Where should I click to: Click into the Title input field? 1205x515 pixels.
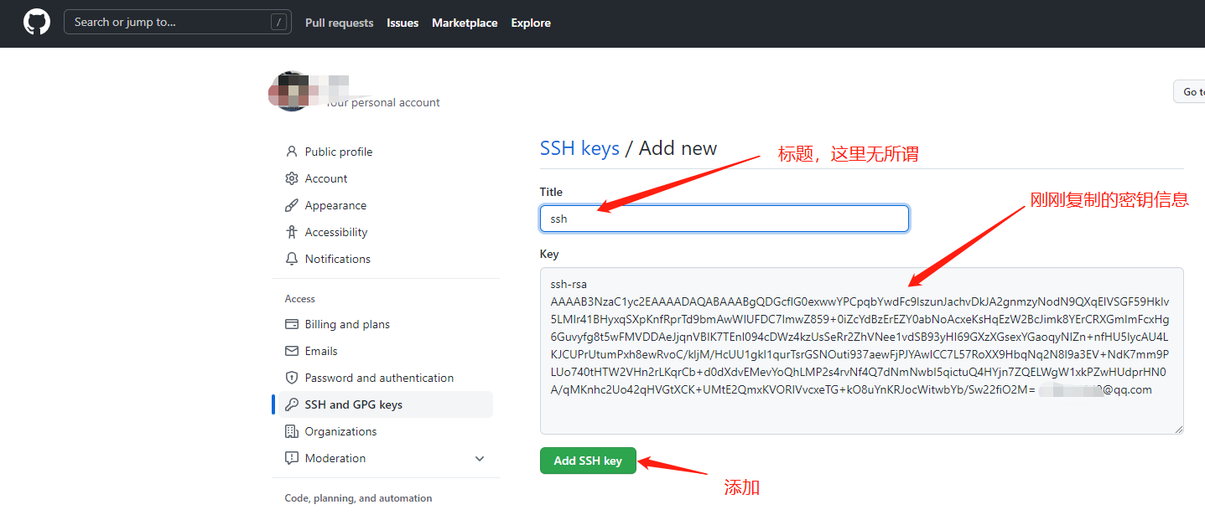click(725, 219)
